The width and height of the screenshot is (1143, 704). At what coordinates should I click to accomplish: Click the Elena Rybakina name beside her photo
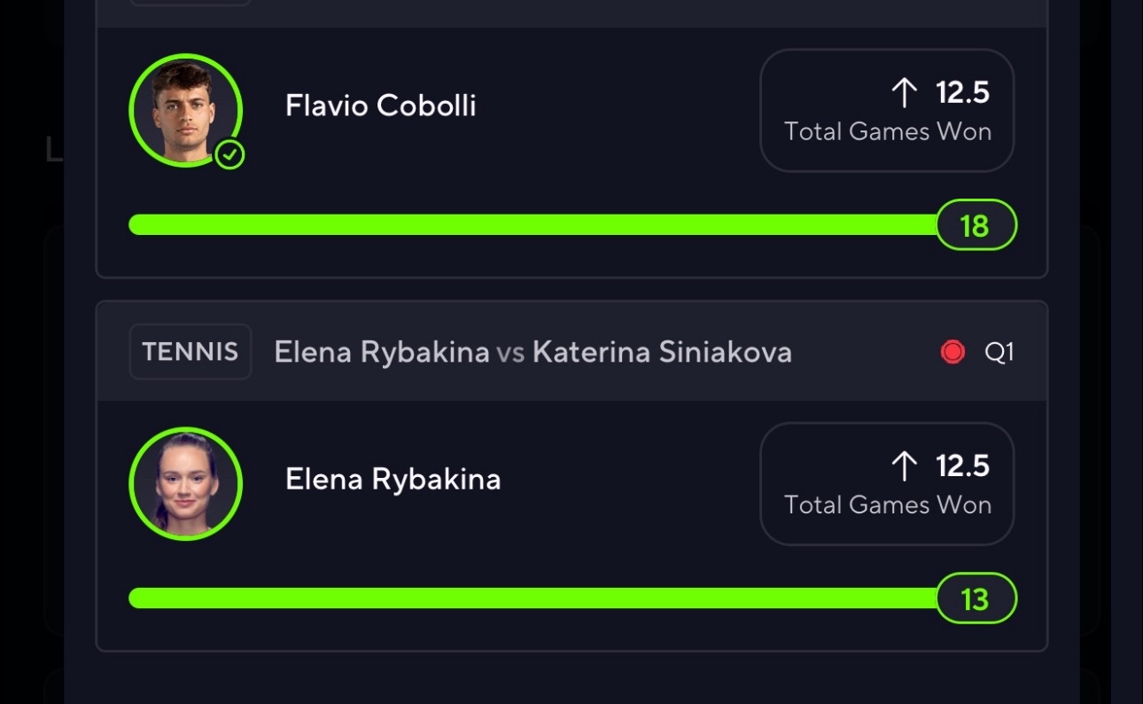[x=393, y=480]
